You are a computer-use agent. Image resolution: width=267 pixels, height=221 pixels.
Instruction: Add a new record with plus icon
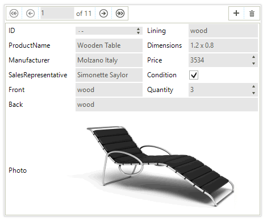click(236, 13)
